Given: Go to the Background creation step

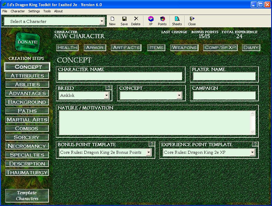Looking at the screenshot, I should click(x=27, y=102).
